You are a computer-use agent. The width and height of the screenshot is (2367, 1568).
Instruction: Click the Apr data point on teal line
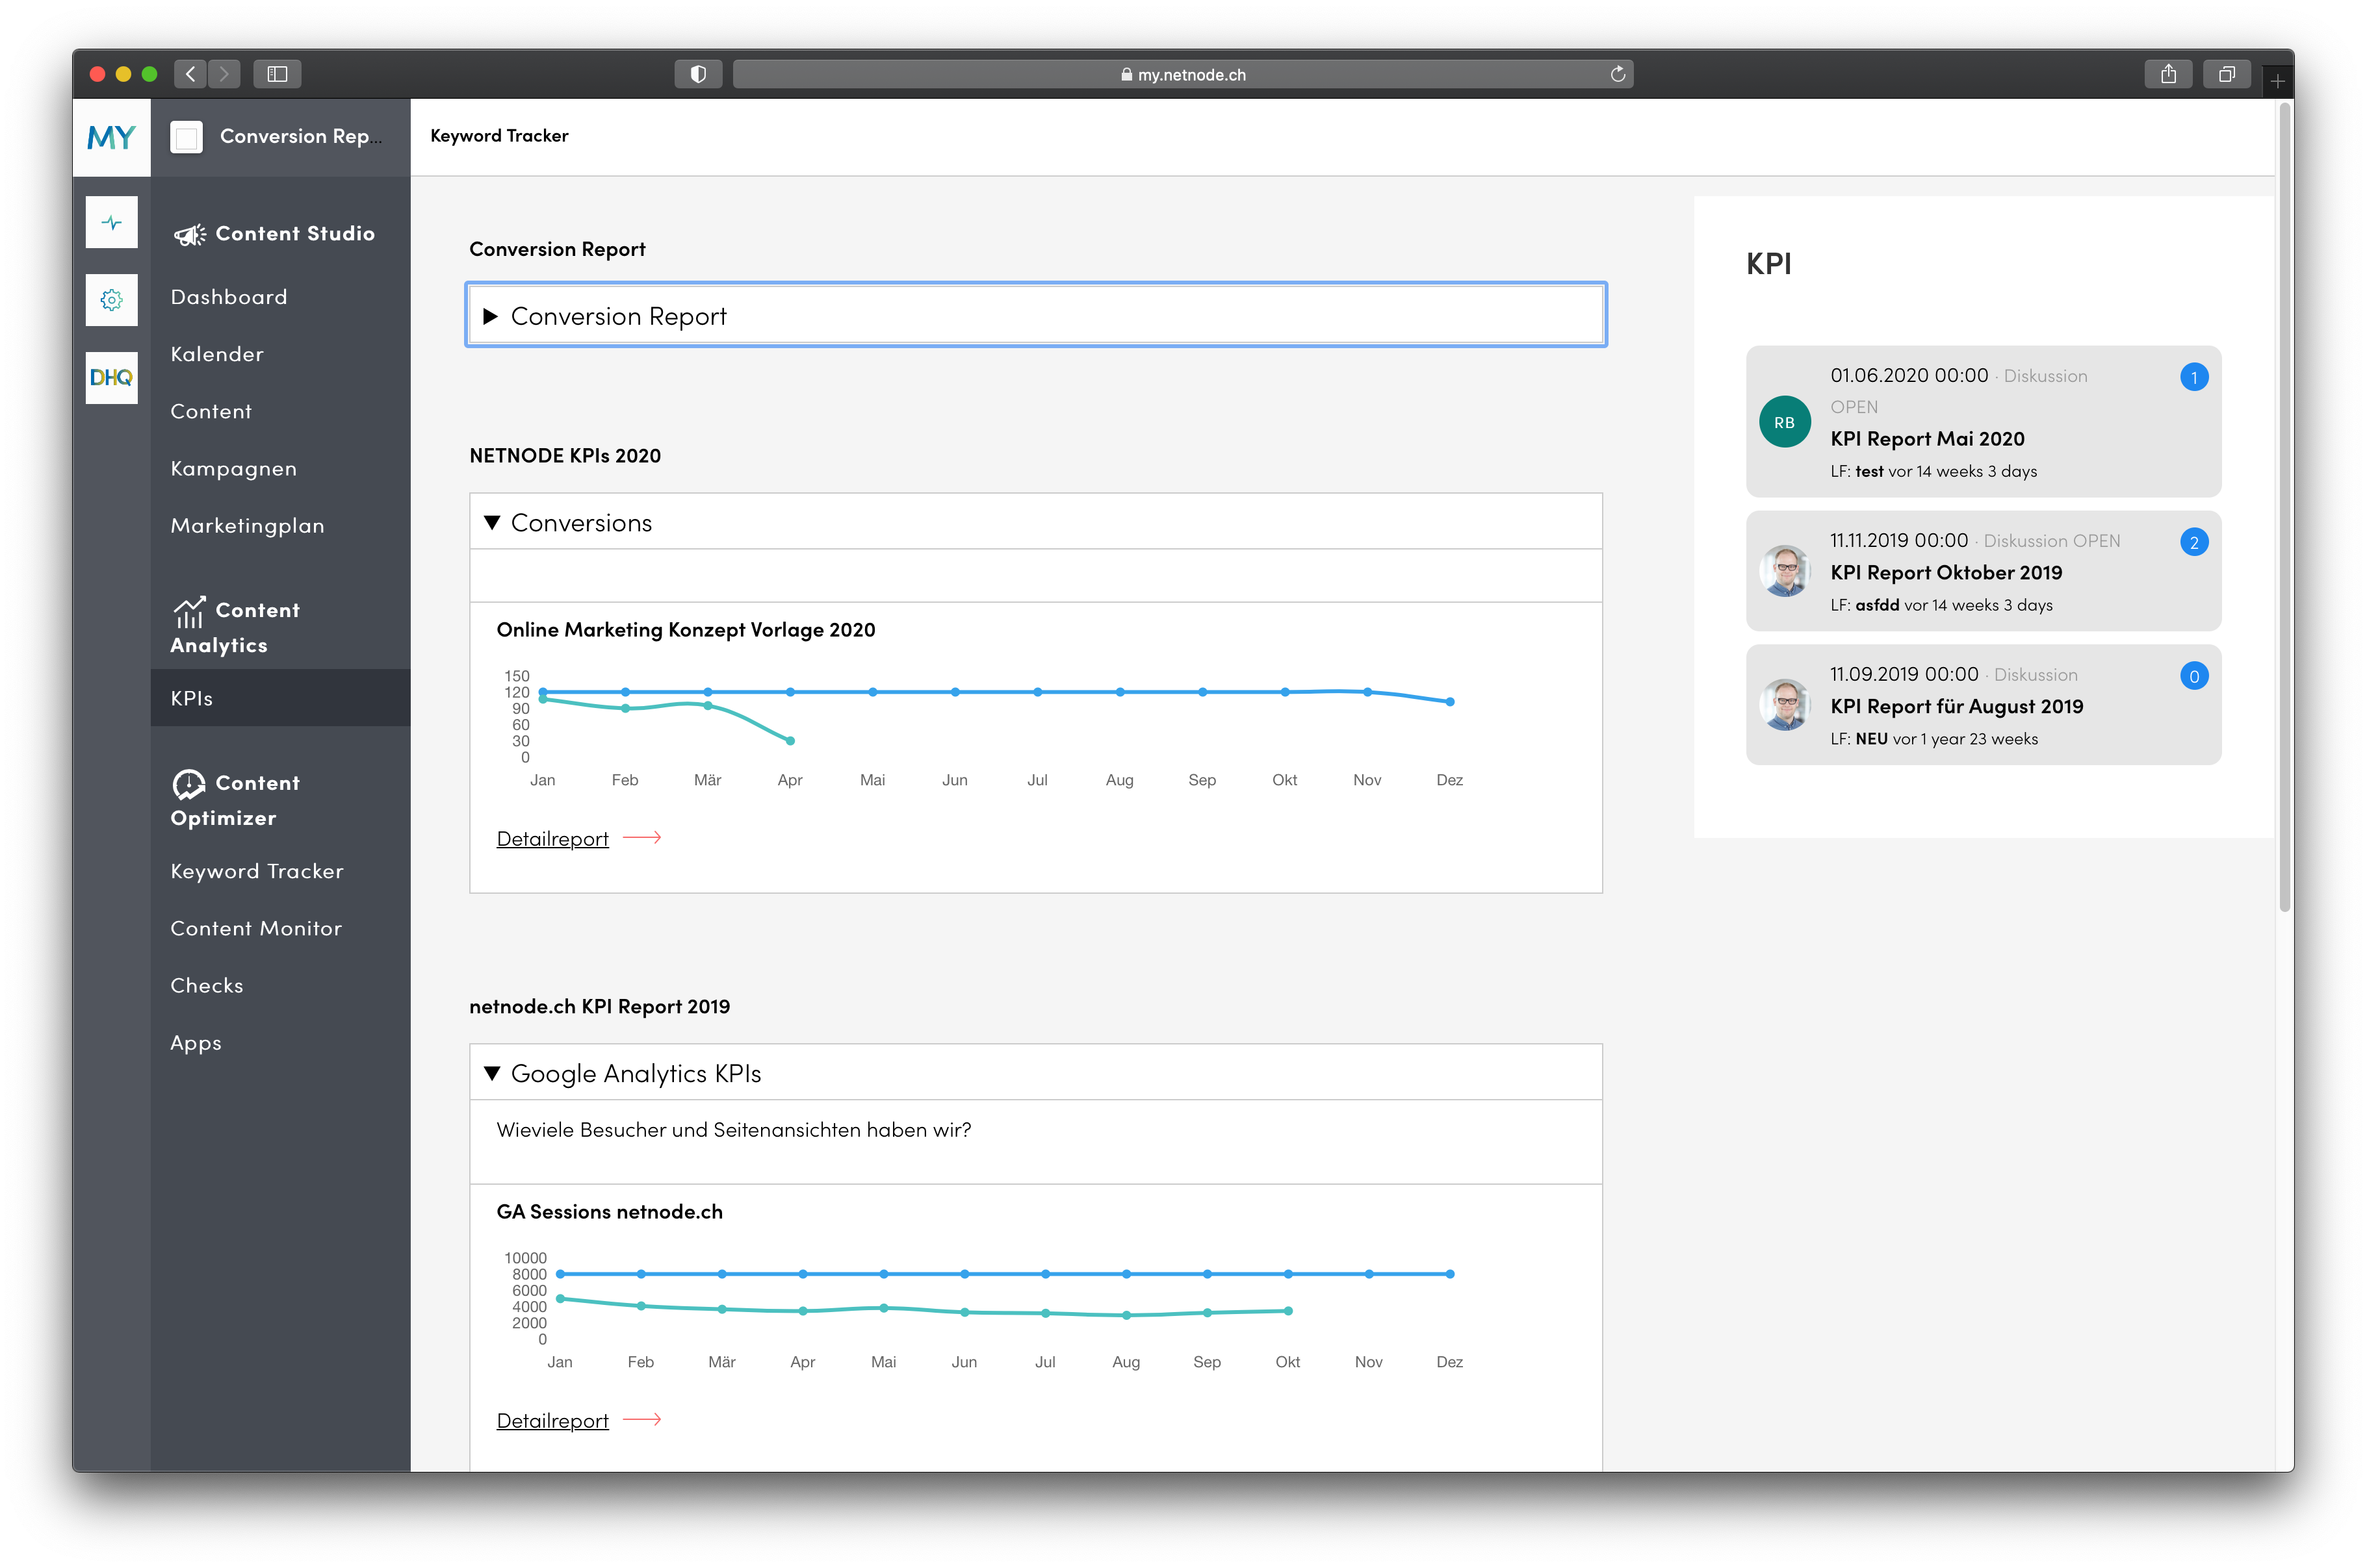coord(790,741)
